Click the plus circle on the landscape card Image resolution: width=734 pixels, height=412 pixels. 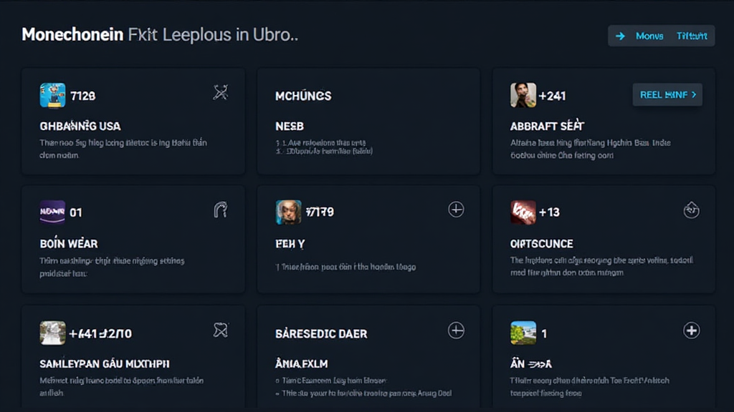point(691,330)
